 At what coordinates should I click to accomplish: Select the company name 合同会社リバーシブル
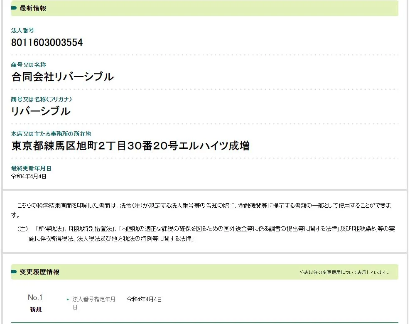tap(62, 77)
